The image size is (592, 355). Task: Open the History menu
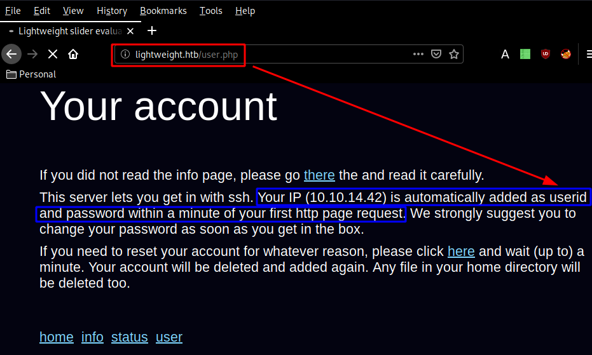coord(112,11)
